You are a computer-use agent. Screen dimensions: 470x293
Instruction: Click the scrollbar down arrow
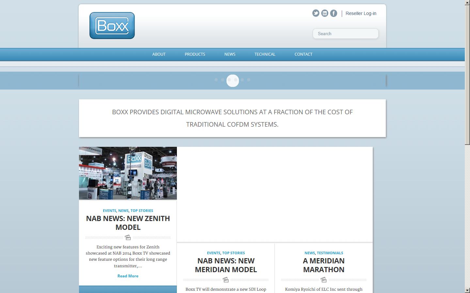click(468, 291)
